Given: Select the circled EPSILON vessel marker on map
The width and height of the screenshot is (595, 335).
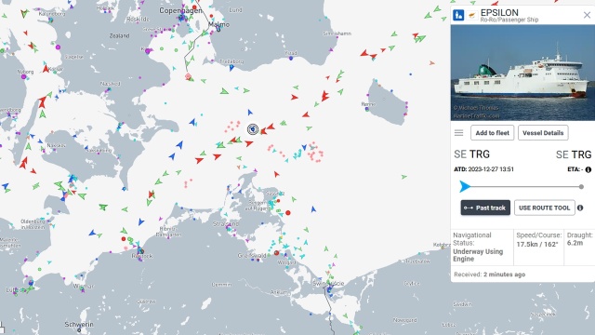Looking at the screenshot, I should pyautogui.click(x=253, y=129).
